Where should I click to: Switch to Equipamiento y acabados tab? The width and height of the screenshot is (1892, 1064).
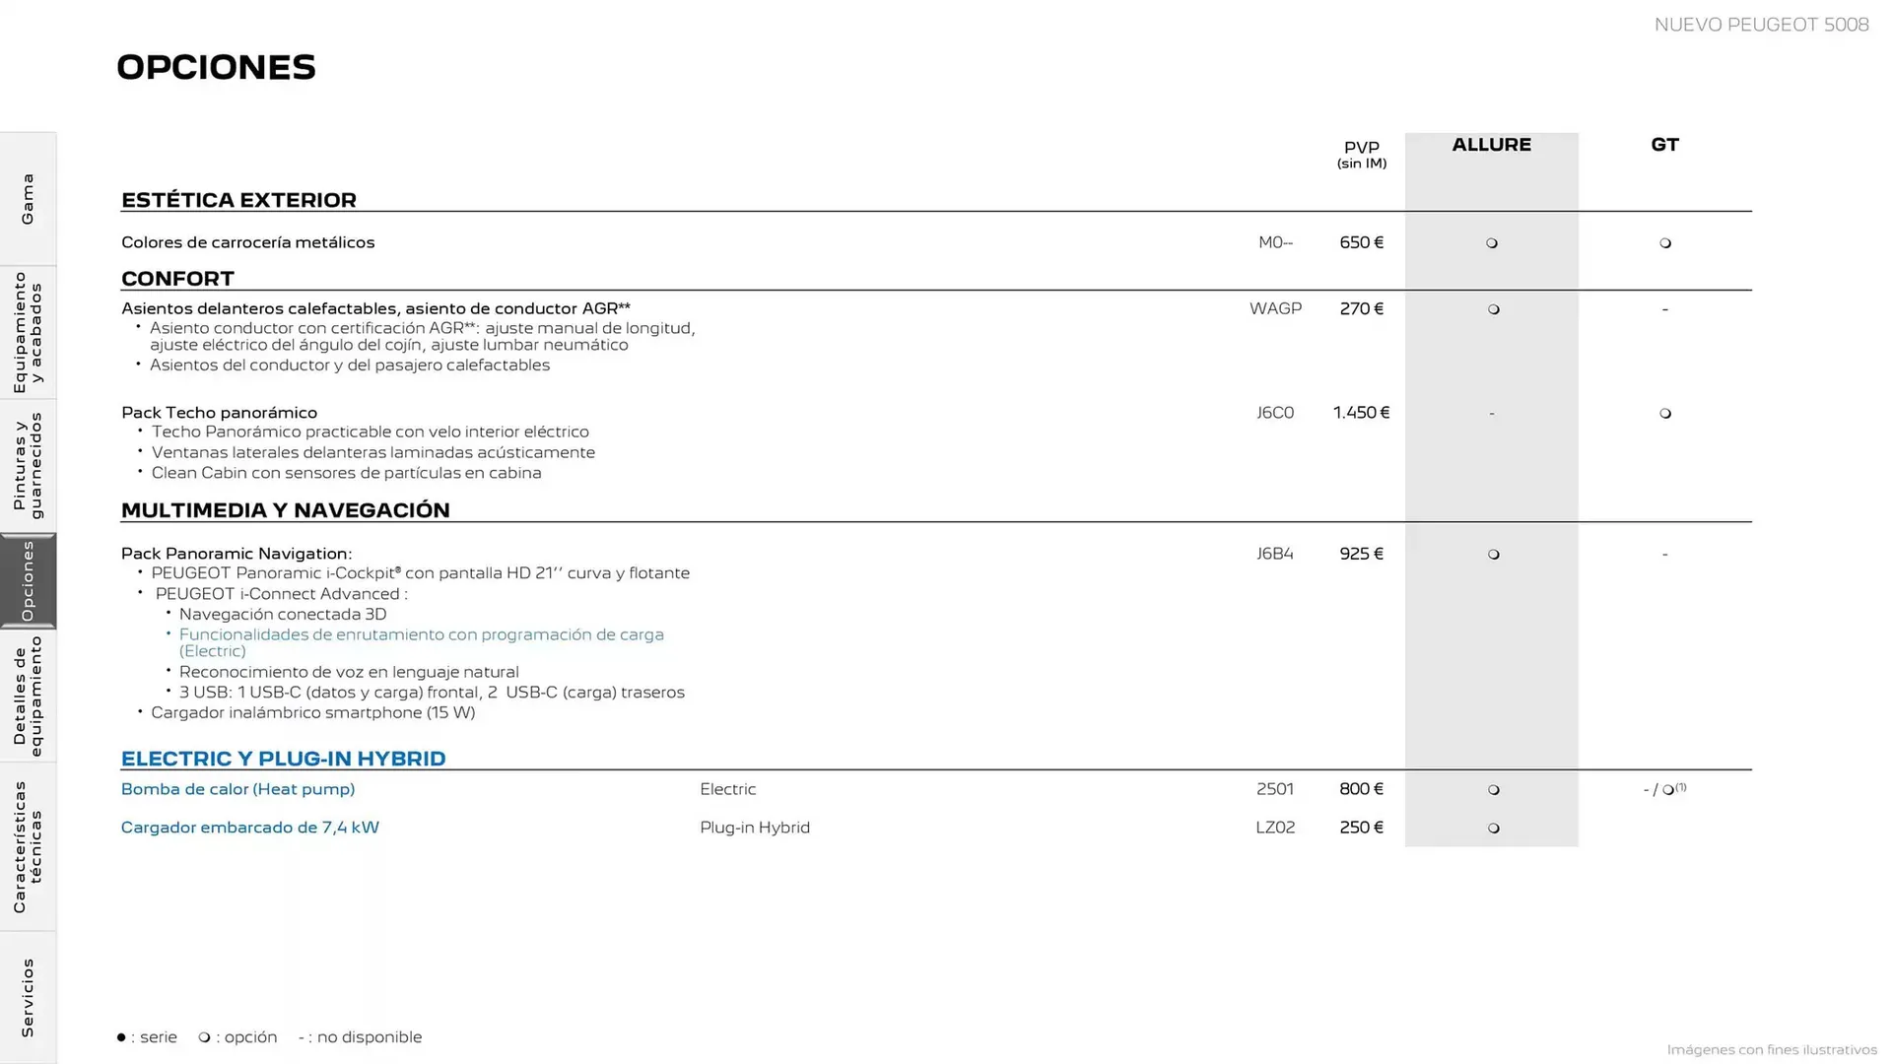pos(28,332)
